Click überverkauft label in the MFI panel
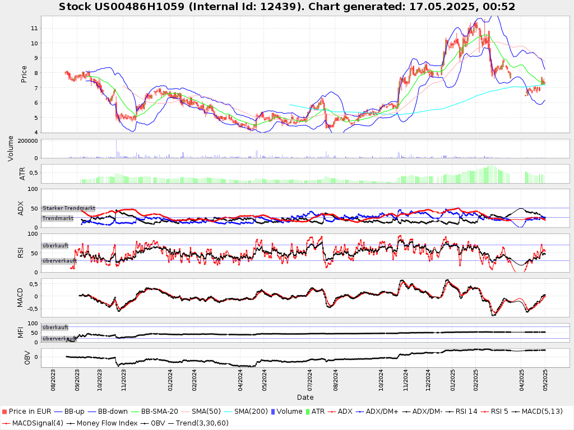Viewport: 574px width, 430px height. [x=59, y=339]
